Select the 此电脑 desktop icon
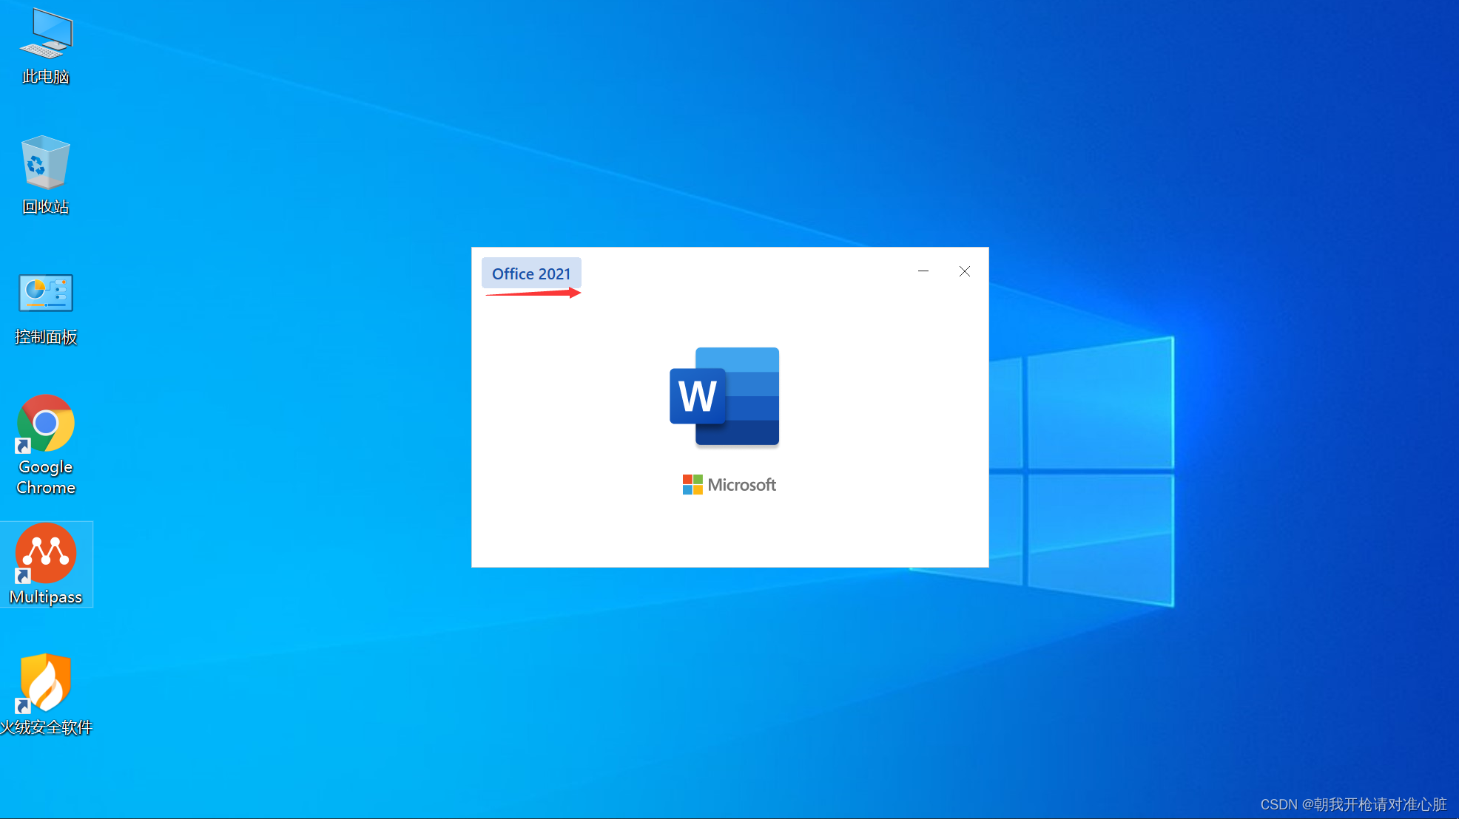1459x819 pixels. [x=46, y=35]
